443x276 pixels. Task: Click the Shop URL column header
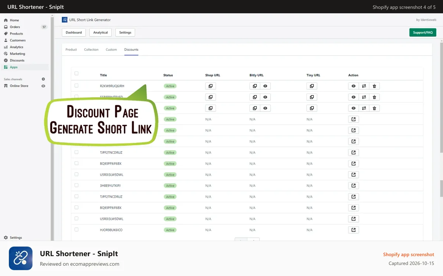[213, 75]
